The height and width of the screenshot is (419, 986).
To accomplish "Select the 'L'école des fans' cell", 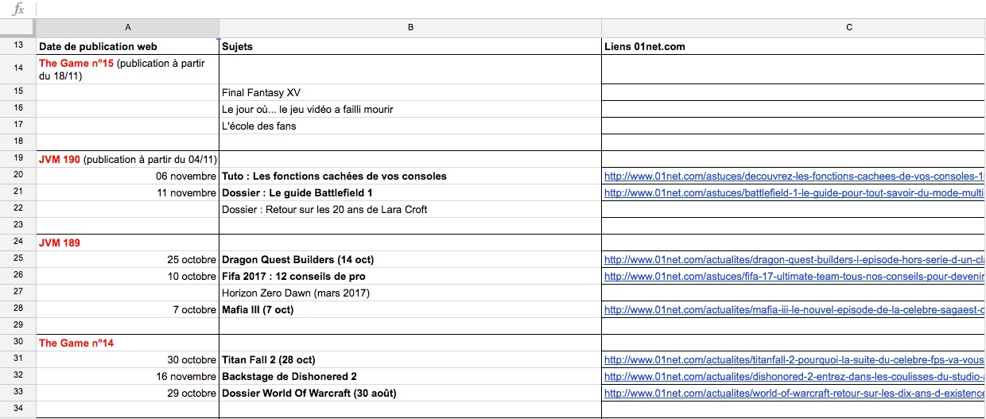I will tap(410, 126).
